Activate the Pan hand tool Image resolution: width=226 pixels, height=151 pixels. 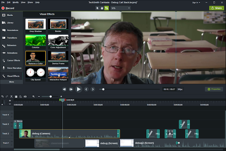[x=102, y=8]
